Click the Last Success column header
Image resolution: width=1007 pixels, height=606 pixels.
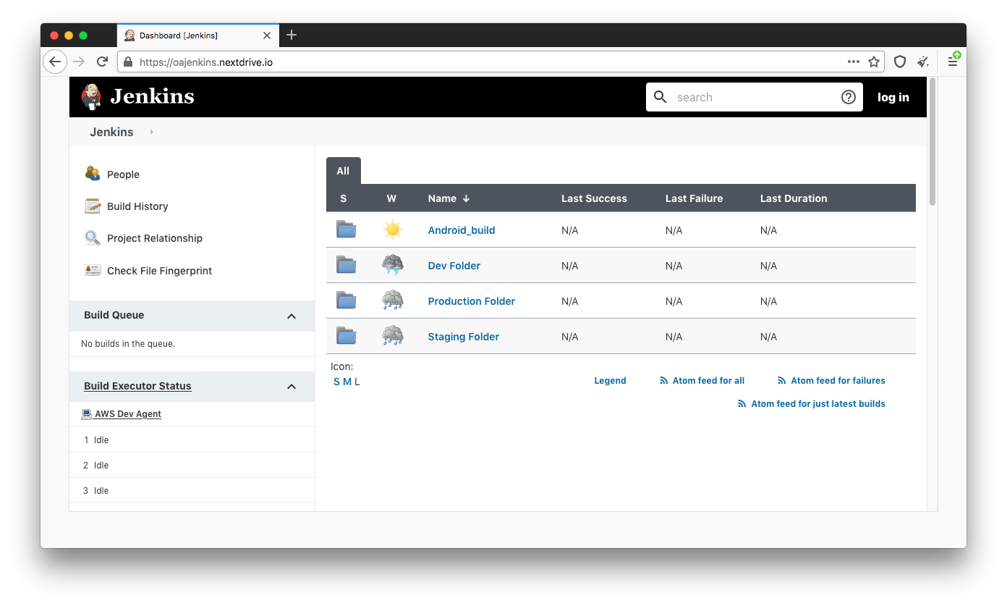click(594, 198)
